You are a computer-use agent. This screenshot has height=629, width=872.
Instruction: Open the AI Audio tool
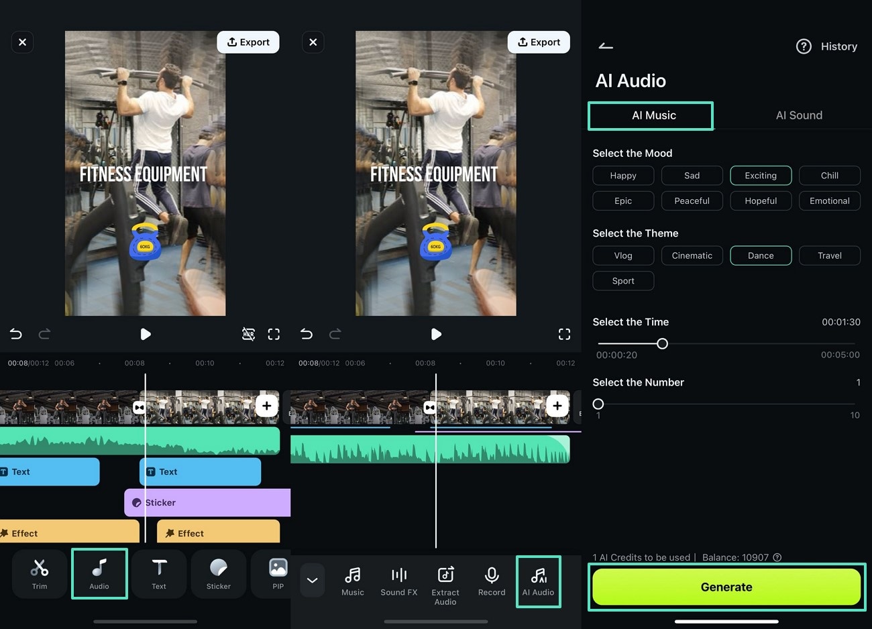(x=539, y=581)
